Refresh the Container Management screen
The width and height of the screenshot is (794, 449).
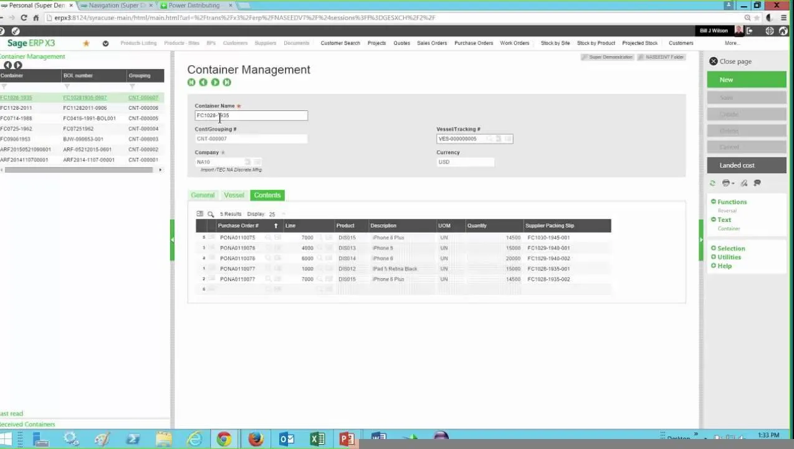pyautogui.click(x=713, y=183)
